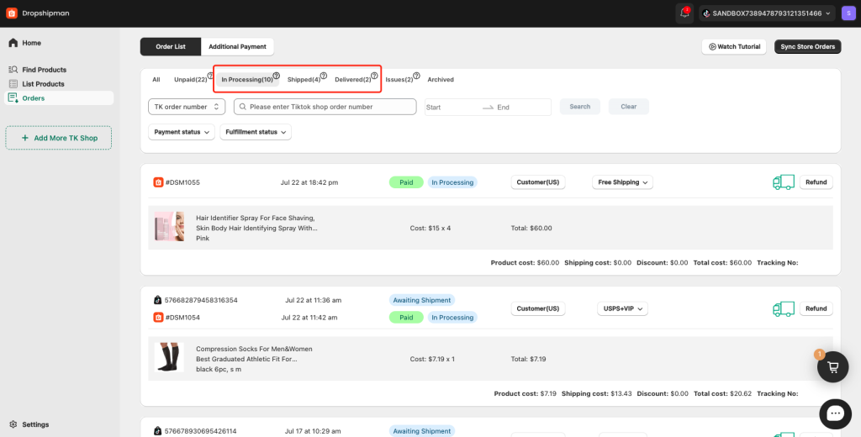Click Refund on order #DSM1055

(x=816, y=182)
